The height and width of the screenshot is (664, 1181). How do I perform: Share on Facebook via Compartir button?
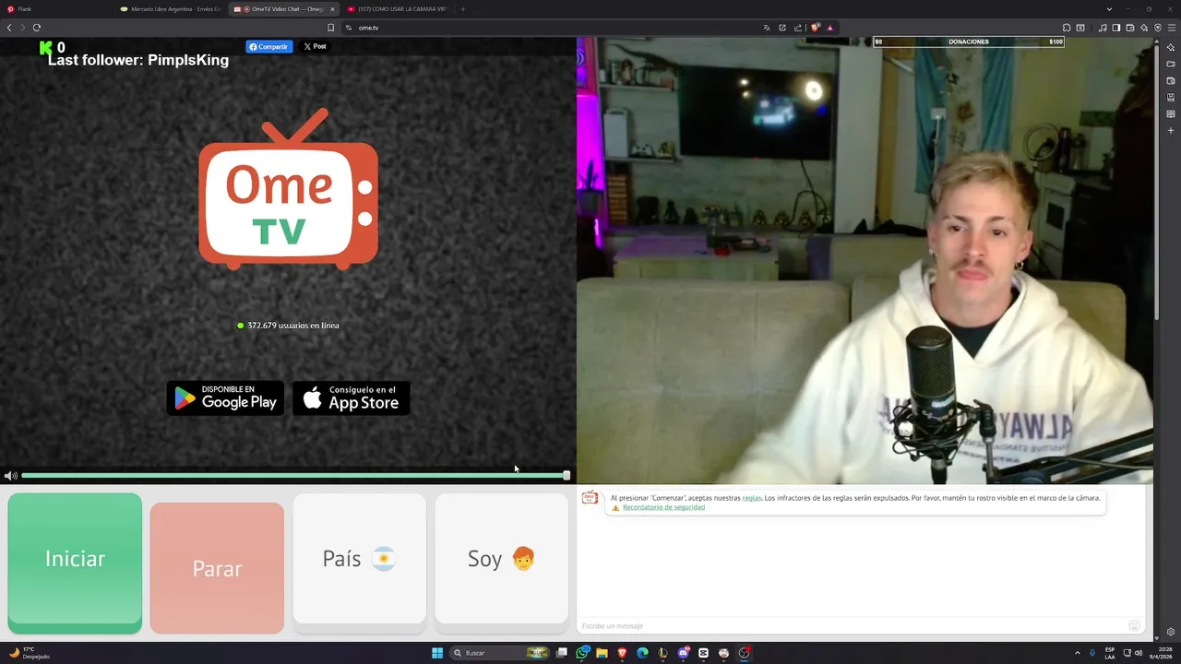pyautogui.click(x=268, y=46)
